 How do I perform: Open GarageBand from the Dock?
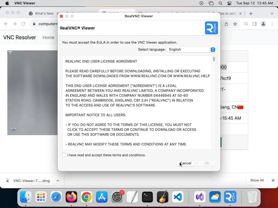pos(163,197)
